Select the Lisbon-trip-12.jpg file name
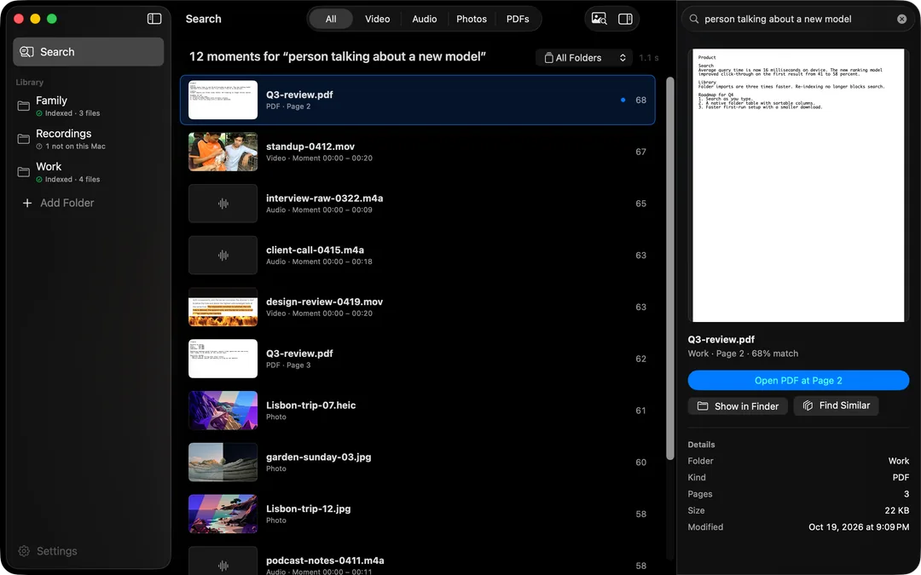921x575 pixels. (x=309, y=509)
